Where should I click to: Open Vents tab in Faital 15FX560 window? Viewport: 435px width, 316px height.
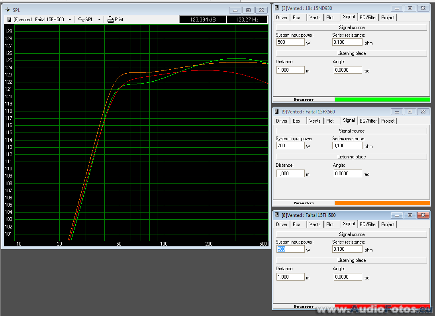(x=315, y=121)
